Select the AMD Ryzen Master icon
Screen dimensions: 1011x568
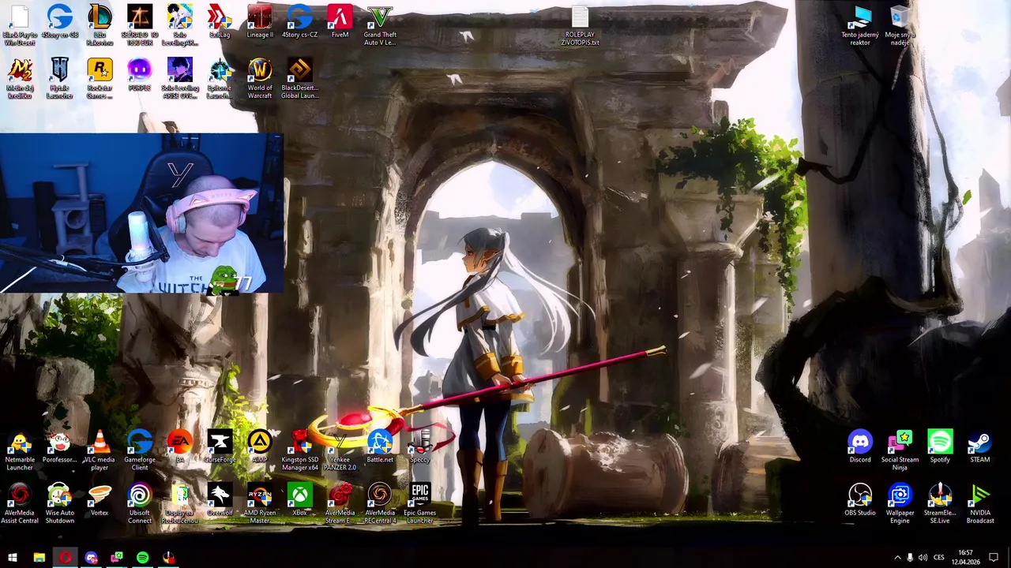260,505
